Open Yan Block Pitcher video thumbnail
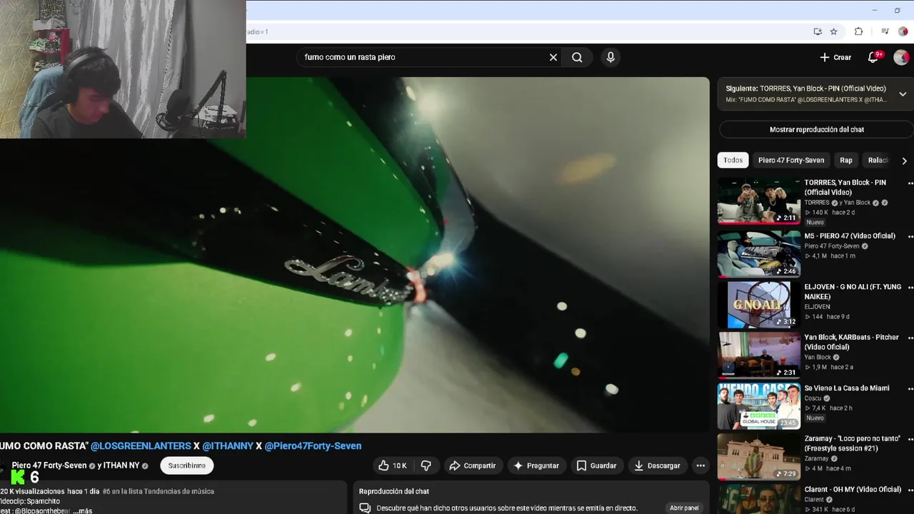The height and width of the screenshot is (514, 914). click(x=759, y=355)
